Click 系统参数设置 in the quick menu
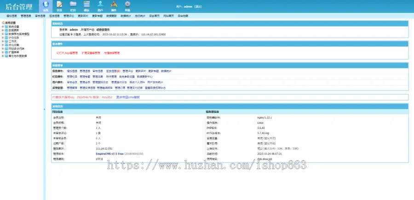Screen dimensions: 414x200 (127, 77)
